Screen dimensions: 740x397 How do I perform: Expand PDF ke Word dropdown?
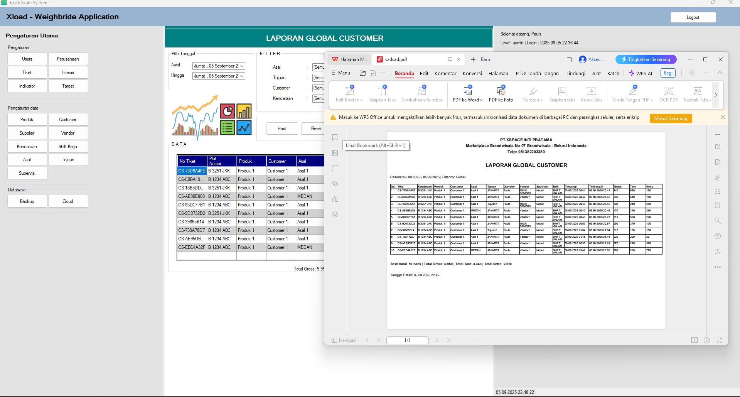(481, 100)
